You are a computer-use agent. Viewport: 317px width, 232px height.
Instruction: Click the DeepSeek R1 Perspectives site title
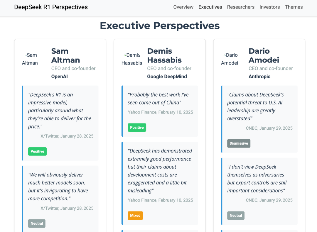pyautogui.click(x=51, y=7)
